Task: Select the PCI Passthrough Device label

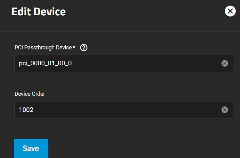Action: [43, 48]
